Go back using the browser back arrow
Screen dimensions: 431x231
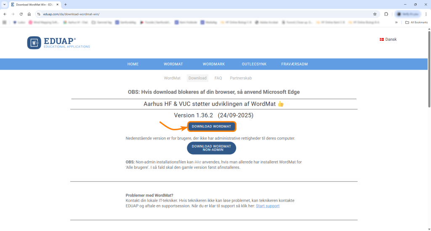coord(5,14)
